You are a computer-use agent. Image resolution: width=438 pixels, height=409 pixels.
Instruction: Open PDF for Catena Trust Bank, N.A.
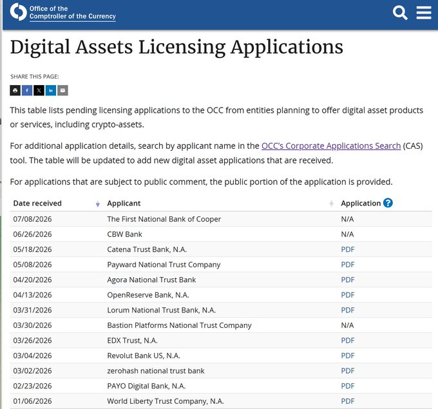tap(347, 249)
